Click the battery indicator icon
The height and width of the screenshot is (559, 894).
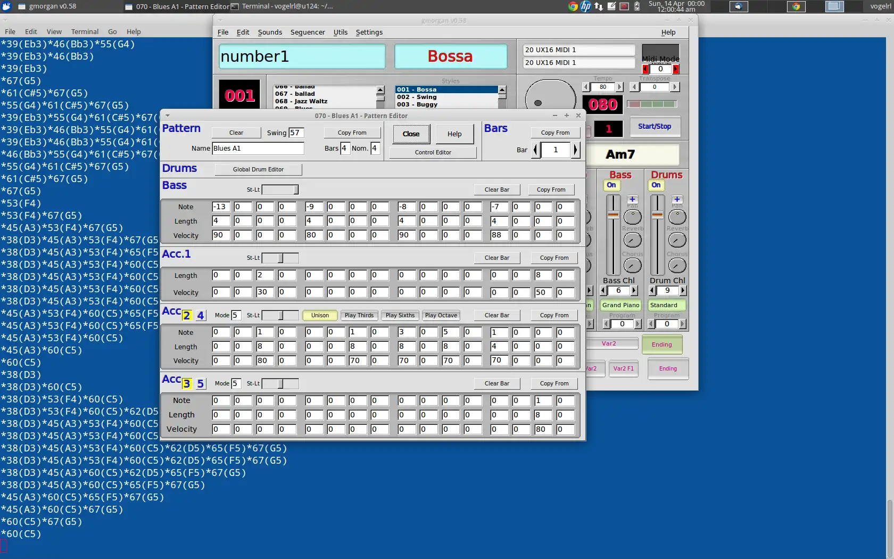637,6
